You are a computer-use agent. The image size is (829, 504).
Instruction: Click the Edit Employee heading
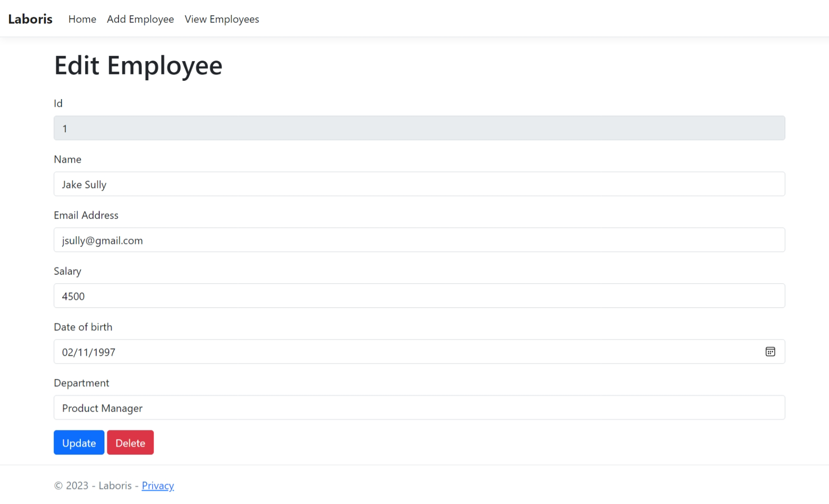[138, 66]
